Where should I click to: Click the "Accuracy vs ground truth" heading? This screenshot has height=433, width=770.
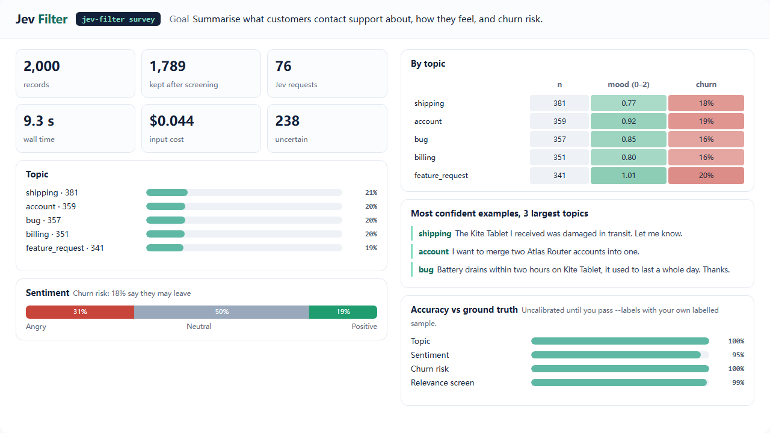click(x=464, y=310)
